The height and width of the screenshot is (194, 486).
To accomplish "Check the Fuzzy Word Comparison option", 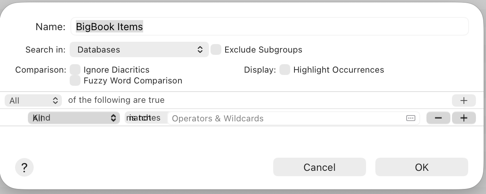I will point(75,80).
